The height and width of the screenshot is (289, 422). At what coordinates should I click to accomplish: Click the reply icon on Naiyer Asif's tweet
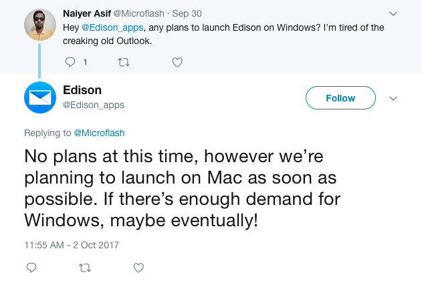70,62
